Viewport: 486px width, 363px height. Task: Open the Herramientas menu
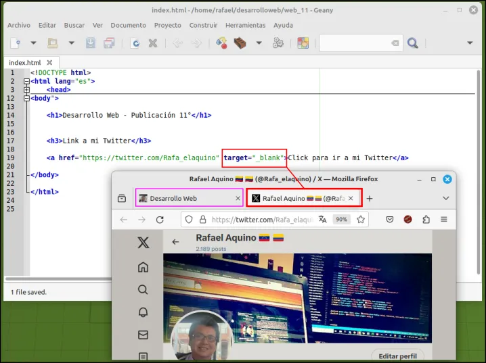click(x=246, y=26)
